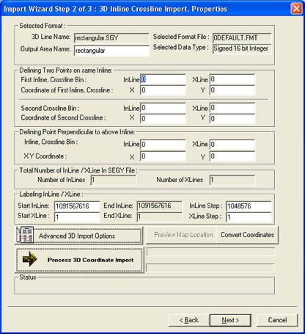Select the First Crossline bin XLine field
The height and width of the screenshot is (334, 305).
(232, 79)
